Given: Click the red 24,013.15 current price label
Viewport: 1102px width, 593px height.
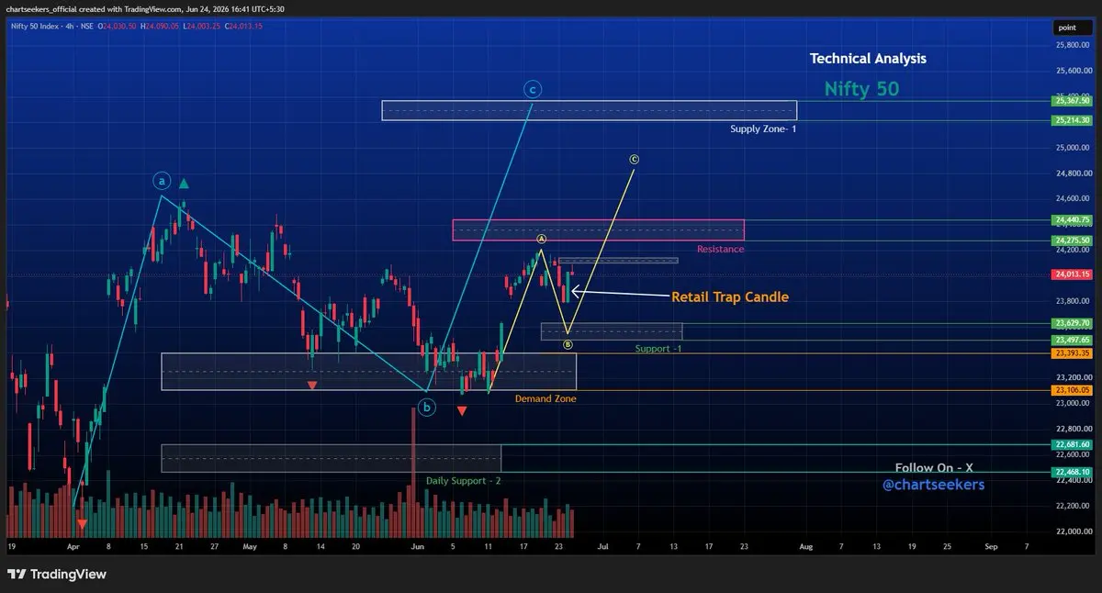Looking at the screenshot, I should tap(1073, 274).
